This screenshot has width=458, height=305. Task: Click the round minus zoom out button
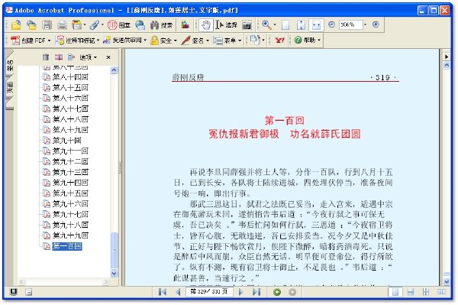click(331, 24)
